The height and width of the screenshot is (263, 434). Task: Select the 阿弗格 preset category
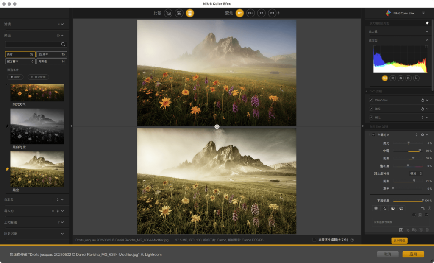point(51,62)
